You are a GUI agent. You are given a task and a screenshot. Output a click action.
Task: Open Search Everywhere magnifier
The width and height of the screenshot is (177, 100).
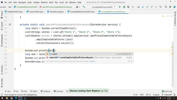tap(166, 7)
